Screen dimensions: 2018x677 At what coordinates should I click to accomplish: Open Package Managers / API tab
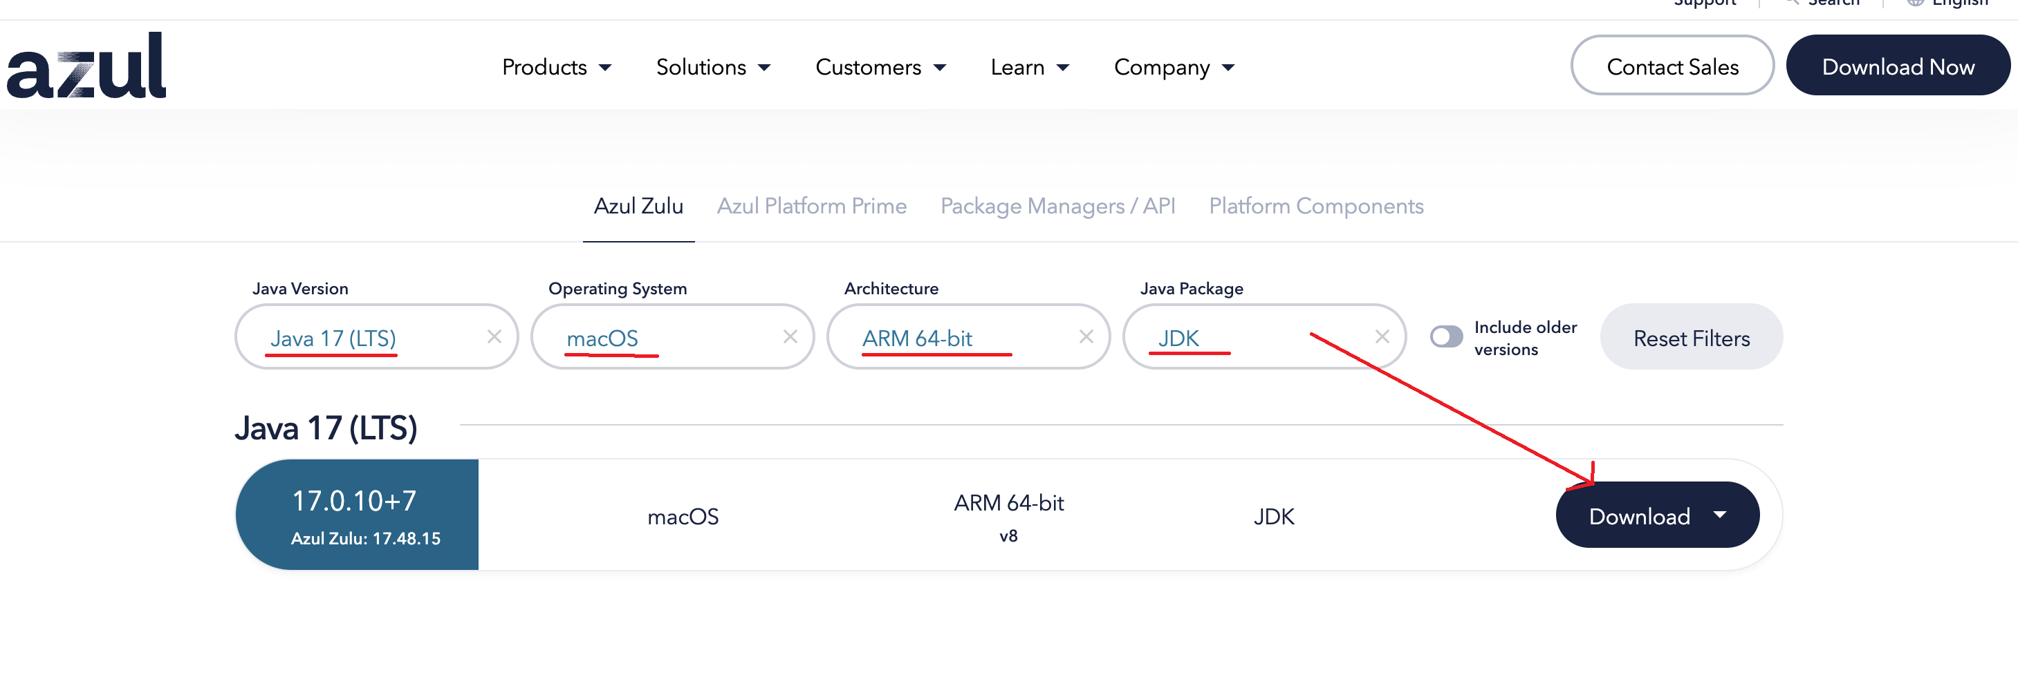click(x=1057, y=206)
